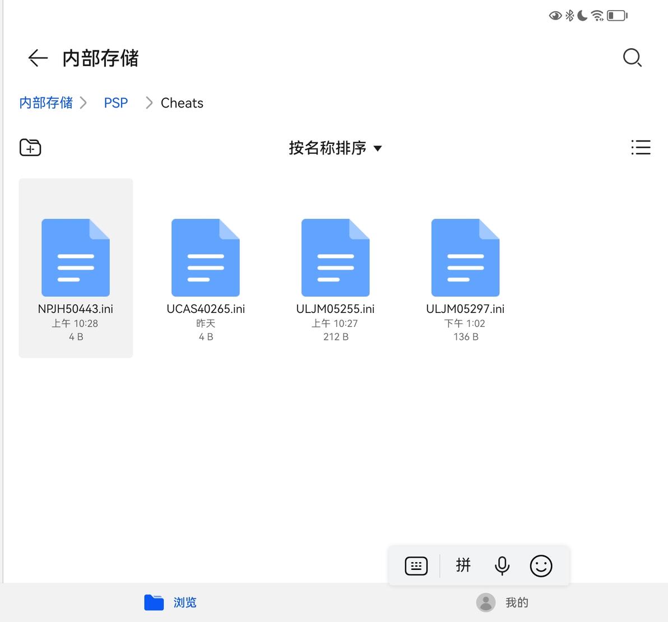Click the back arrow

coord(36,58)
